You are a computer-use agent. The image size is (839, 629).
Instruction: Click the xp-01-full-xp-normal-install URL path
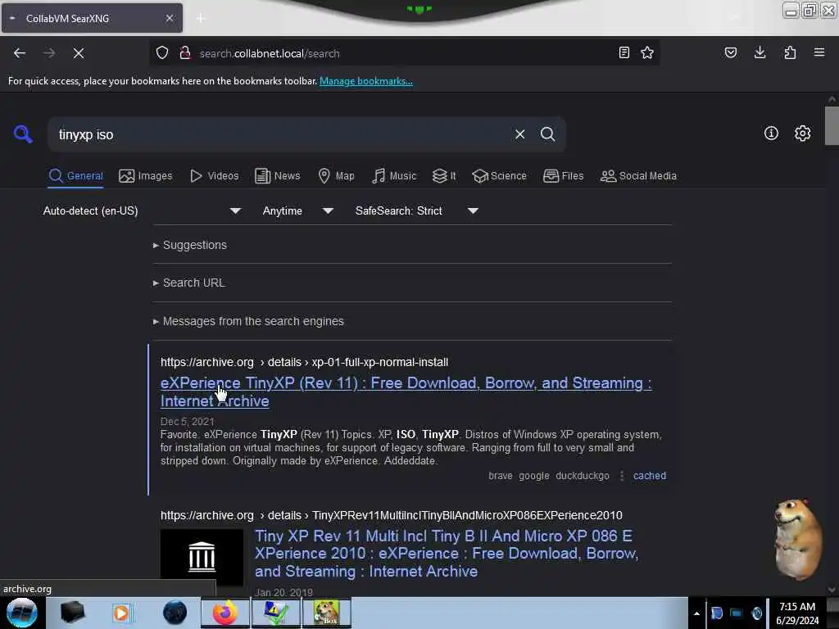380,362
